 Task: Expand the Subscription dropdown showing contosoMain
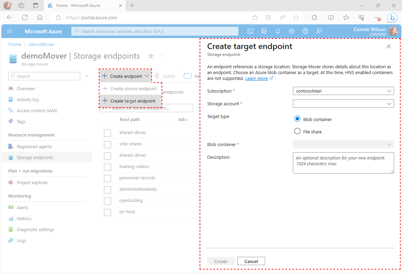[343, 91]
